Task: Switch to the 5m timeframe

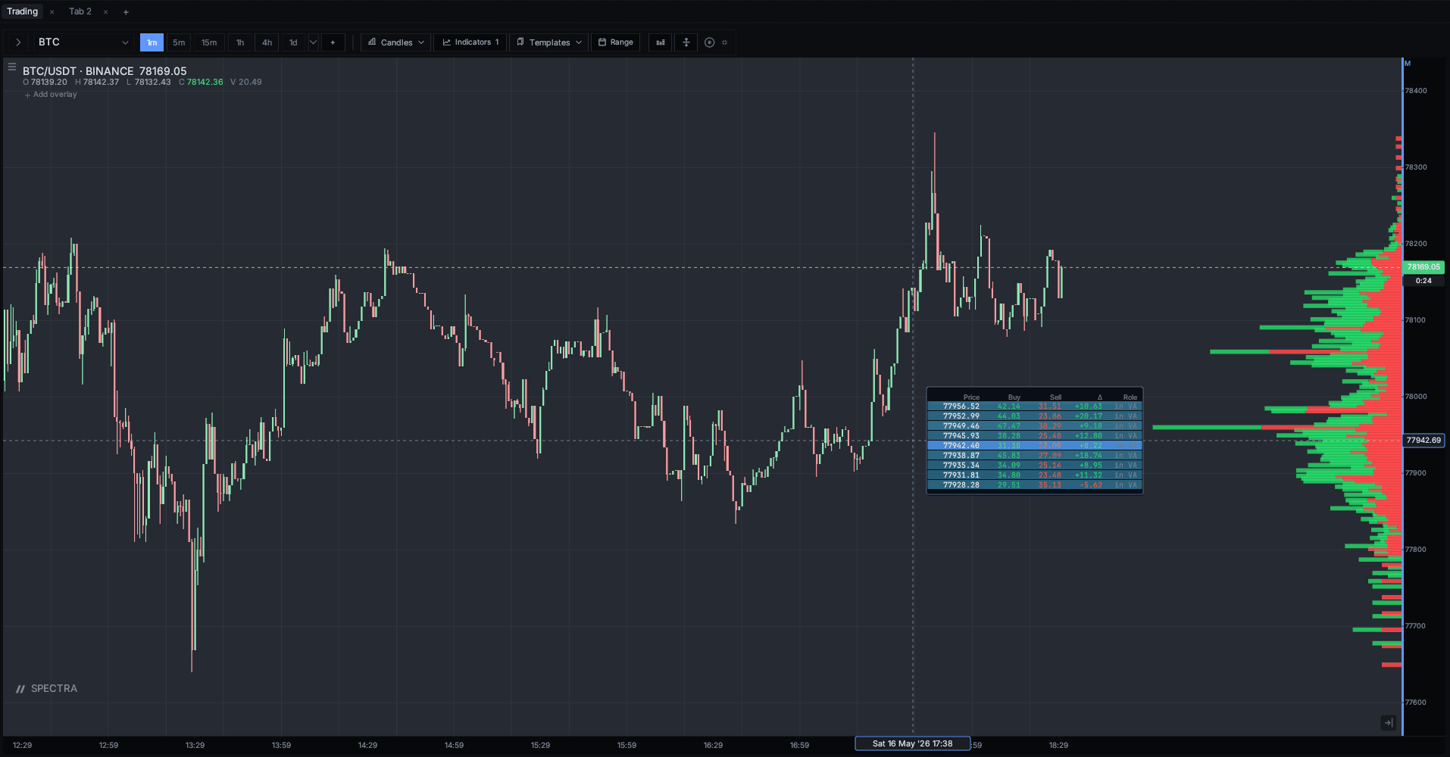Action: coord(179,42)
